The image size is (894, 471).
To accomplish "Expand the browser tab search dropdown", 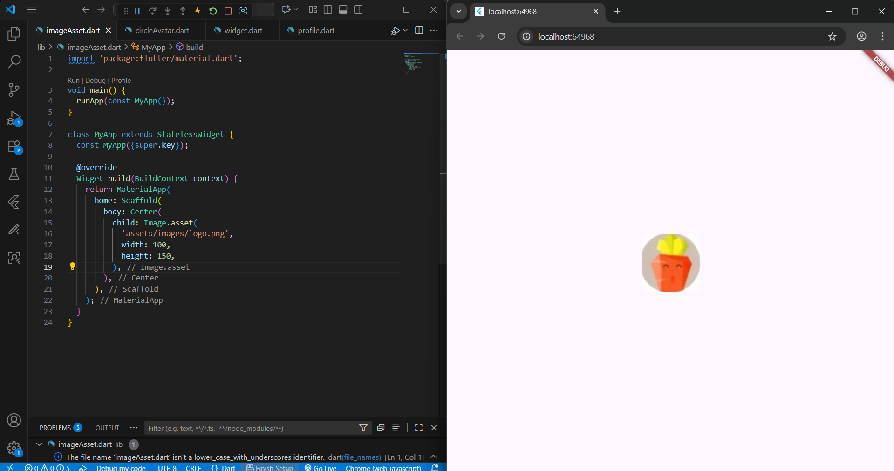I will (458, 11).
